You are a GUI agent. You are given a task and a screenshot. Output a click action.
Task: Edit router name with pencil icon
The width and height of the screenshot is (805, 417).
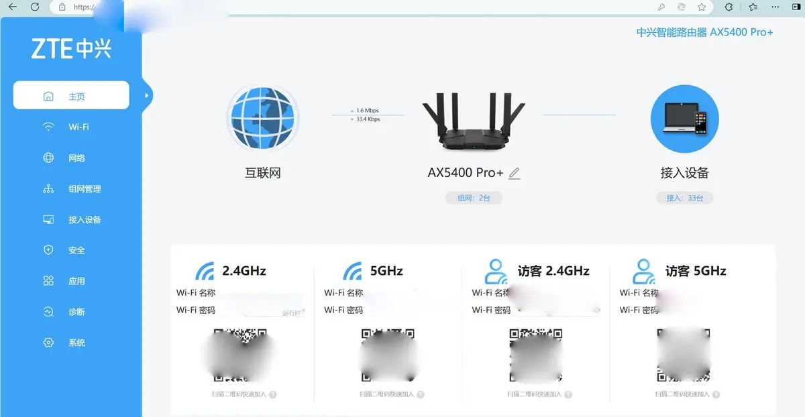click(x=515, y=173)
